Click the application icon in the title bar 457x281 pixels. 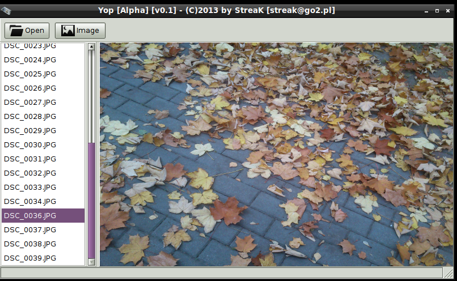[6, 11]
